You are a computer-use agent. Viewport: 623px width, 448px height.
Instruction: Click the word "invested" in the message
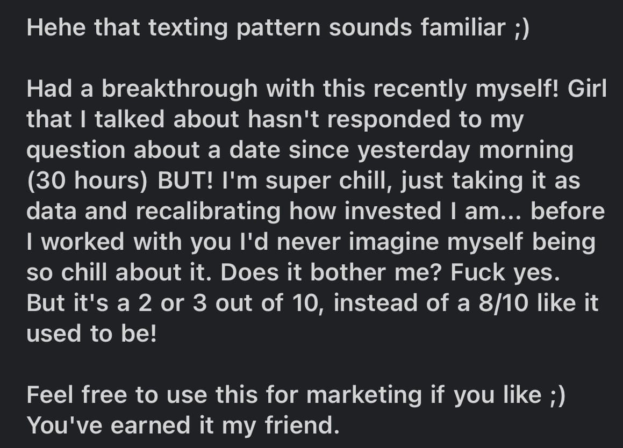click(393, 211)
